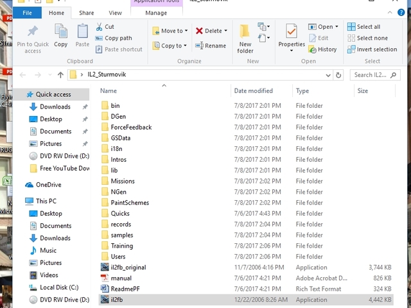This screenshot has height=308, width=411.
Task: Click the Forward navigation arrow
Action: click(38, 75)
